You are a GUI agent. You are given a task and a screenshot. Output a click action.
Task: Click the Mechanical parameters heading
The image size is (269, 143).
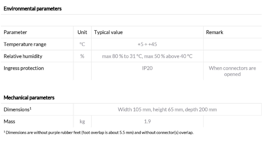29,98
